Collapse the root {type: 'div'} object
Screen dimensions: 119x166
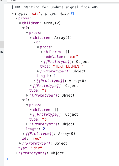13,14
